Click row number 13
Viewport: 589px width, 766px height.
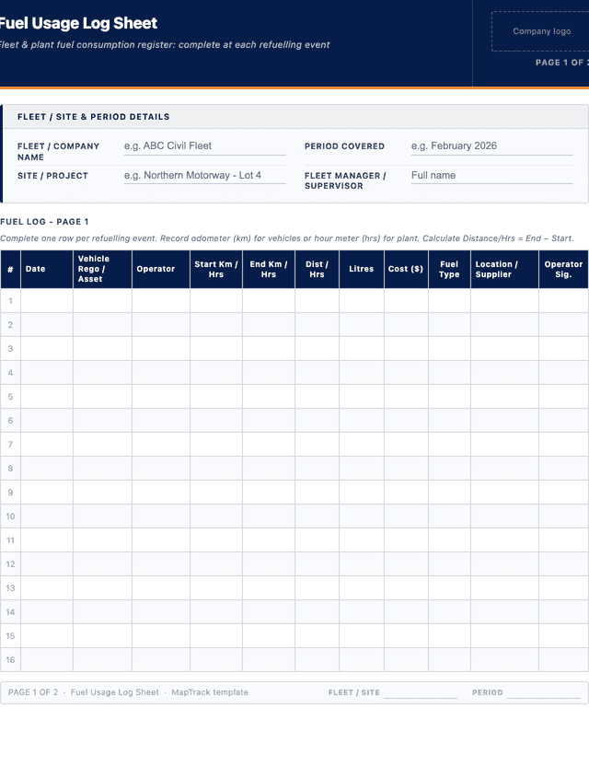10,588
